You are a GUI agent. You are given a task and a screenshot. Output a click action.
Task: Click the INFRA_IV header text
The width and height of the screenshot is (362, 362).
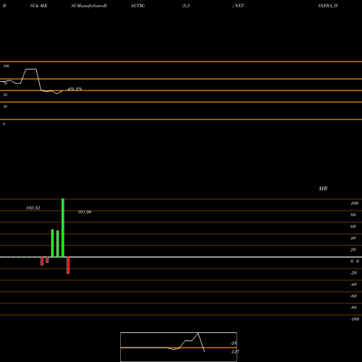pos(328,6)
